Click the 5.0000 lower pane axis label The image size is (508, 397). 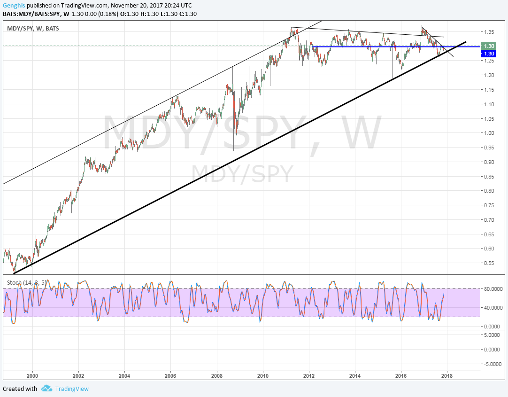coord(492,335)
